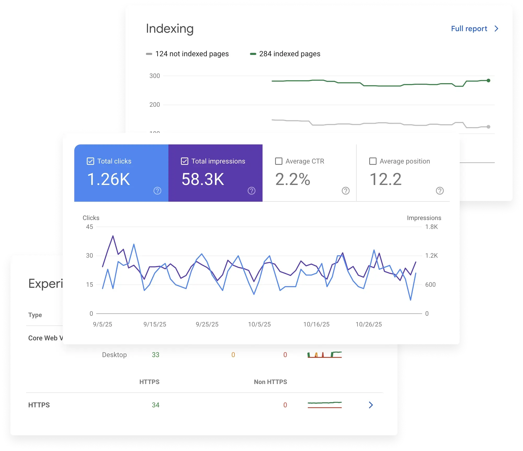Screen dimensions: 523x451
Task: Select the Total impressions metric card
Action: [x=215, y=173]
